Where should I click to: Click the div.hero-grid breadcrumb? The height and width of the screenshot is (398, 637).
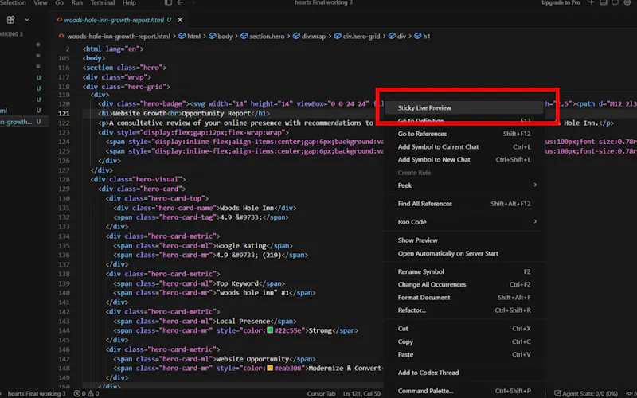pyautogui.click(x=357, y=36)
